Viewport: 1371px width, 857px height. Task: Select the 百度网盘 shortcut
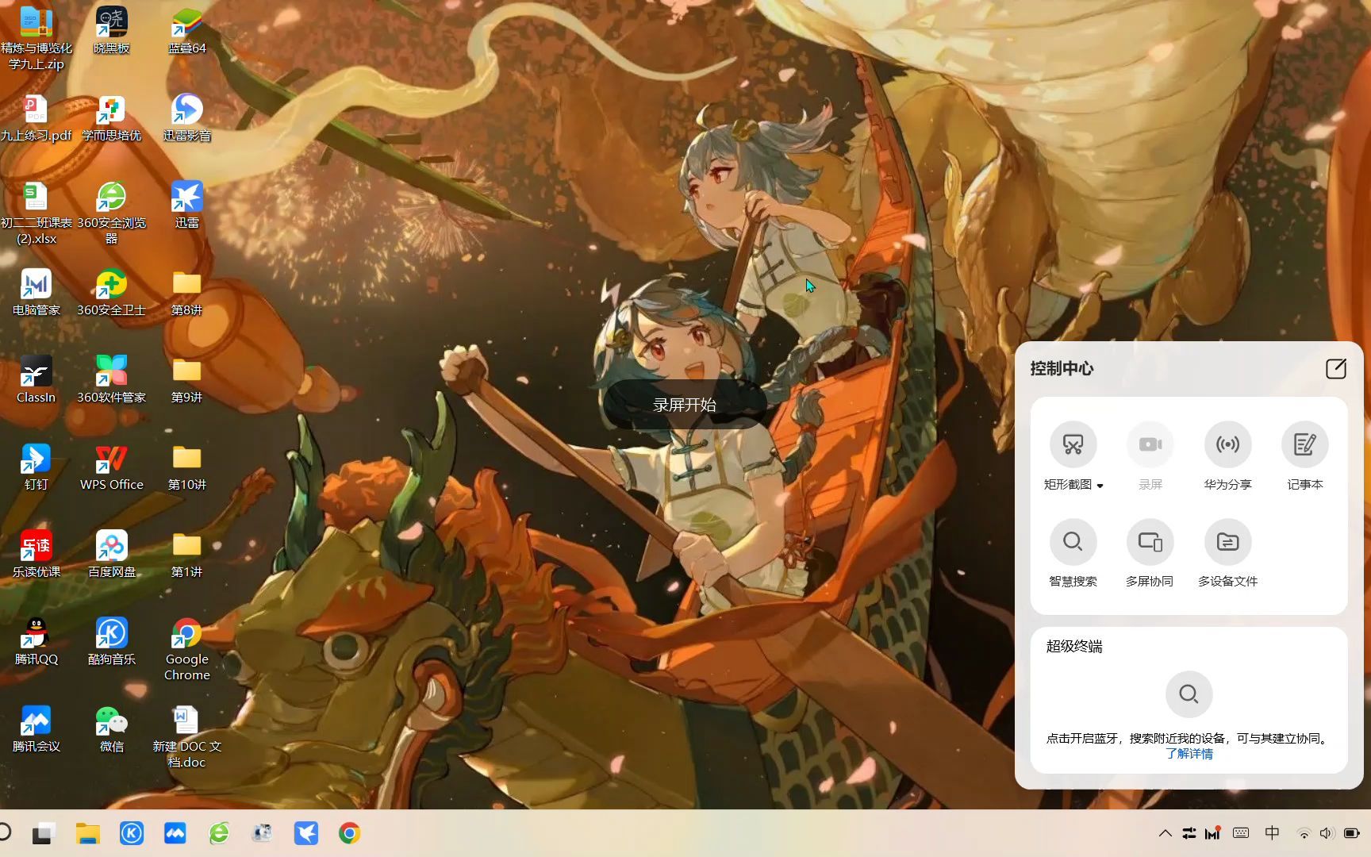[x=112, y=555]
